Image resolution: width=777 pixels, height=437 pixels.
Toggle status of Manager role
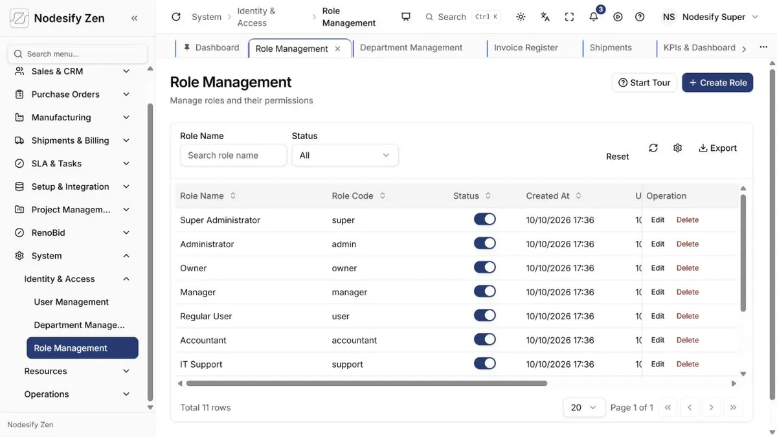click(x=485, y=291)
